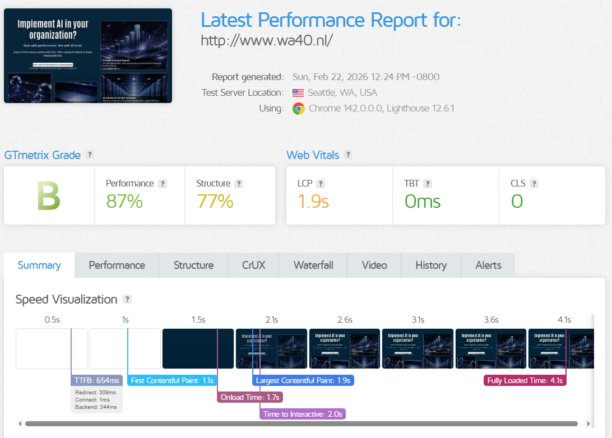
Task: Open the Waterfall tab
Action: click(313, 265)
